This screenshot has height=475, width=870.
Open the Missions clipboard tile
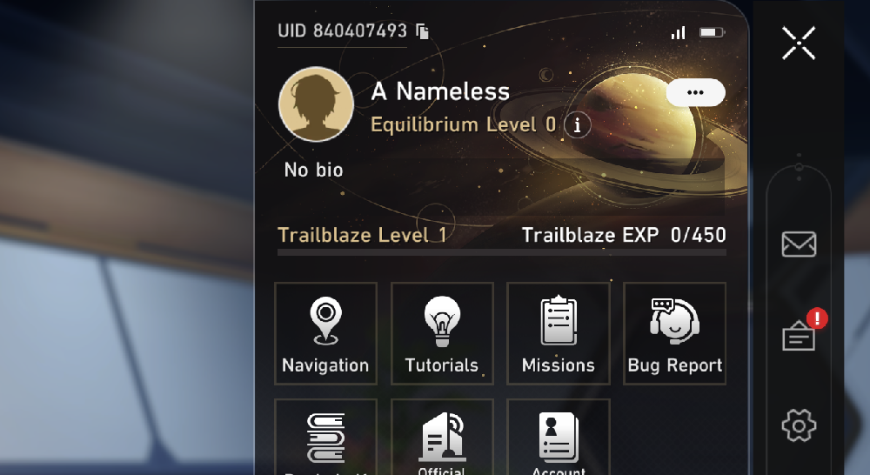(559, 333)
